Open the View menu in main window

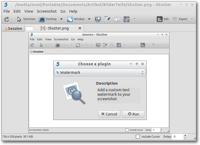point(29,11)
